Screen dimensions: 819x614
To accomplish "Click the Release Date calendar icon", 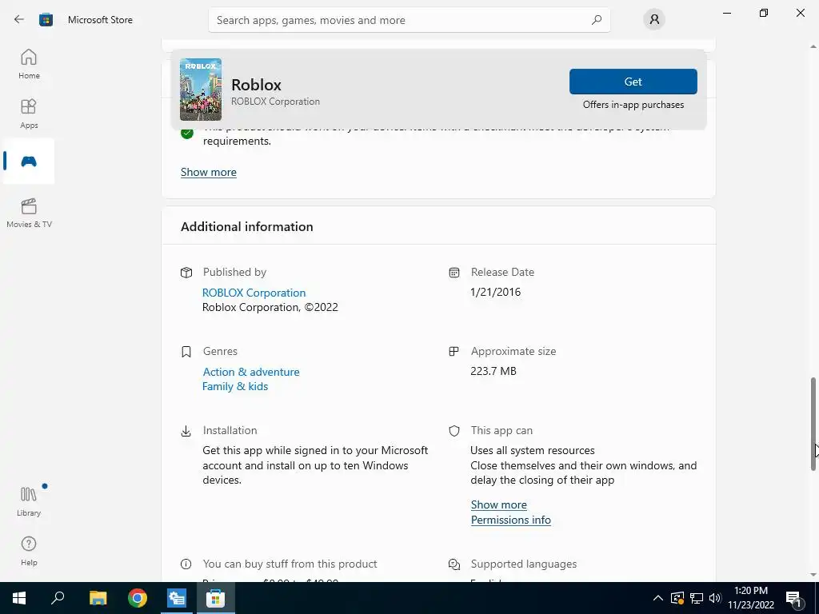I will coord(454,273).
